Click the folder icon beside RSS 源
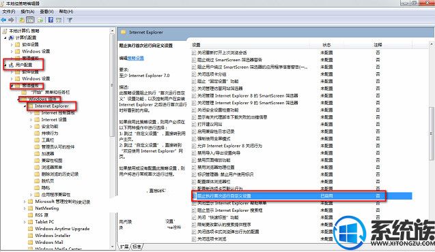The image size is (435, 252). click(31, 215)
